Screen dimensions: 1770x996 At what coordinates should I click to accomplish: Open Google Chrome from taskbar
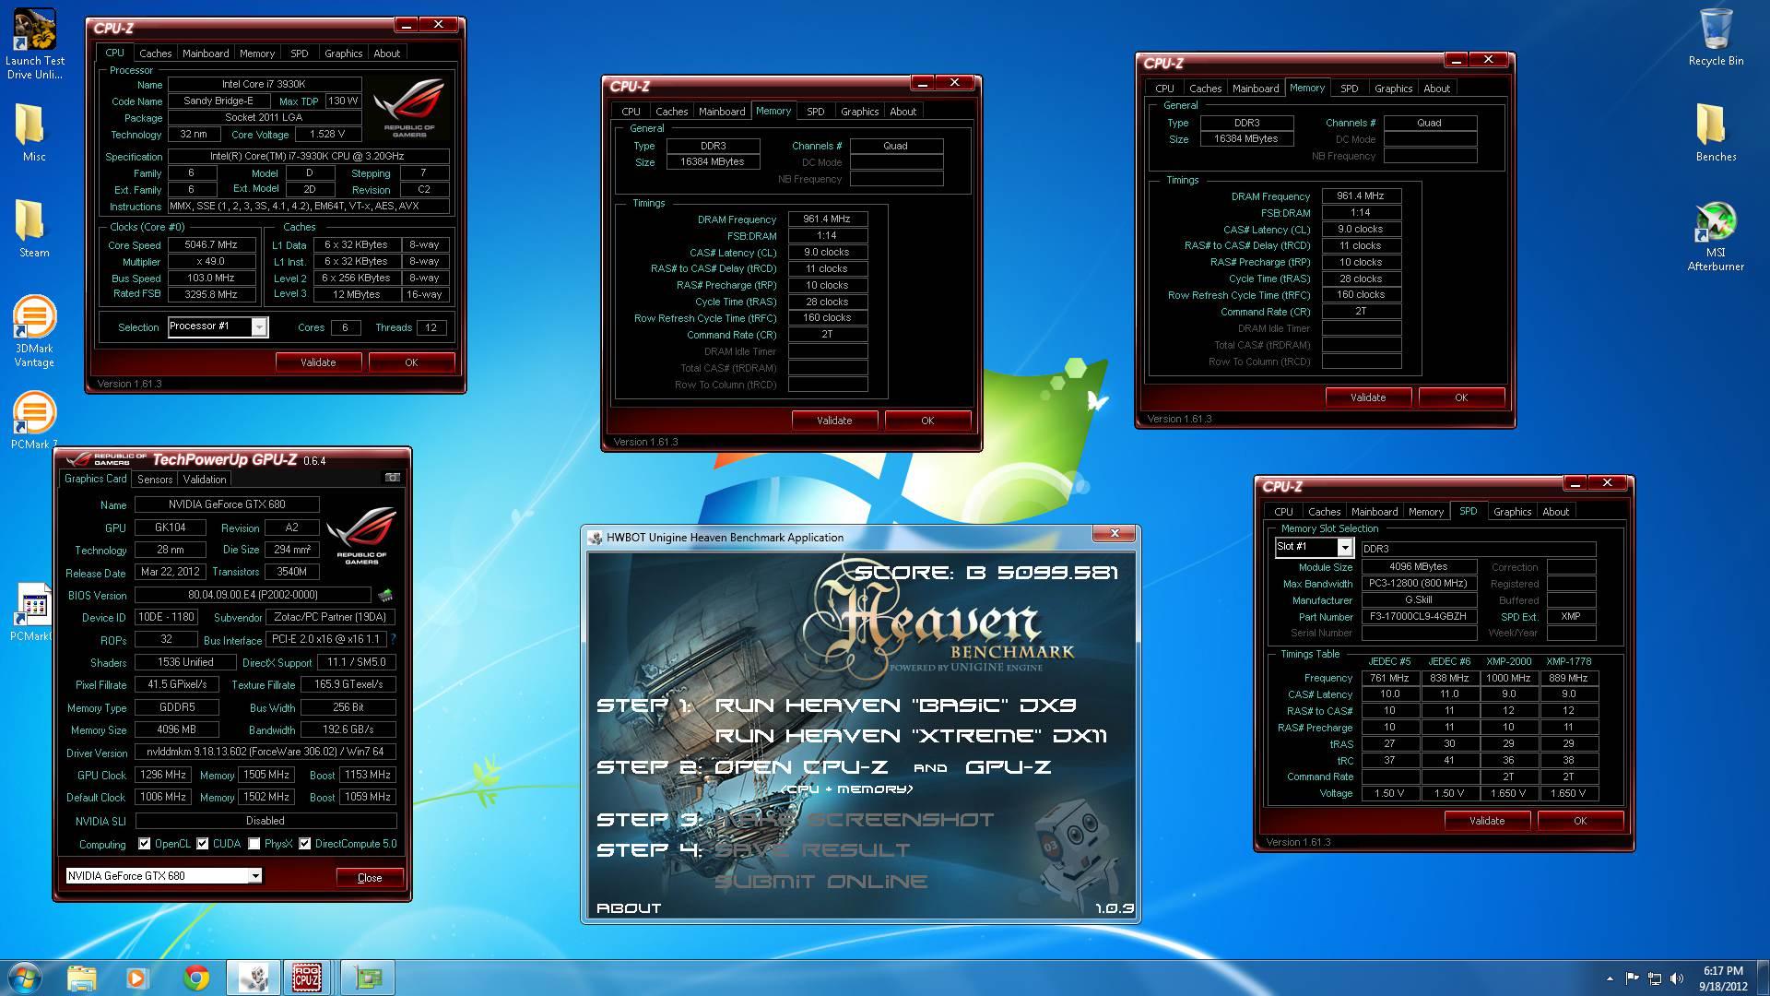tap(195, 978)
